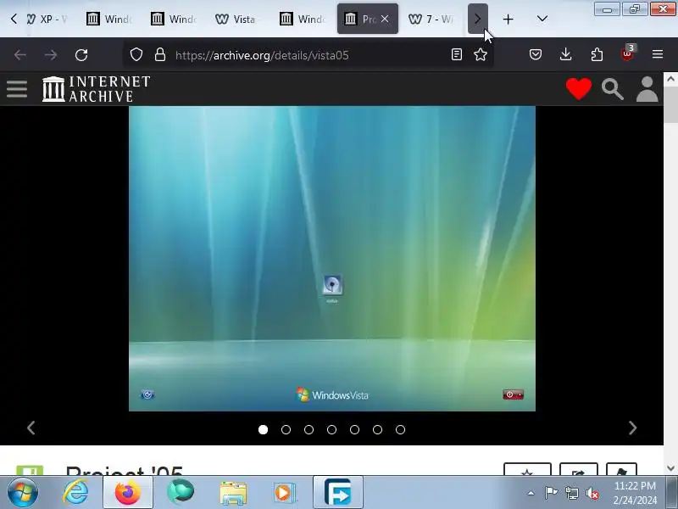
Task: Close the active 'Pro' tab
Action: click(x=385, y=19)
